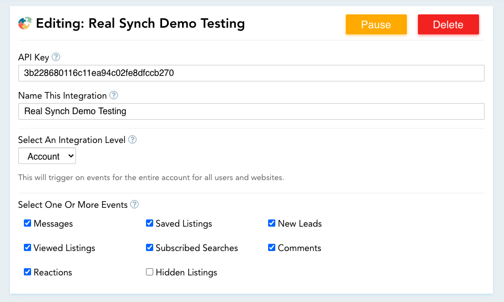The image size is (504, 302).
Task: Disable the Viewed Listings event
Action: 28,248
